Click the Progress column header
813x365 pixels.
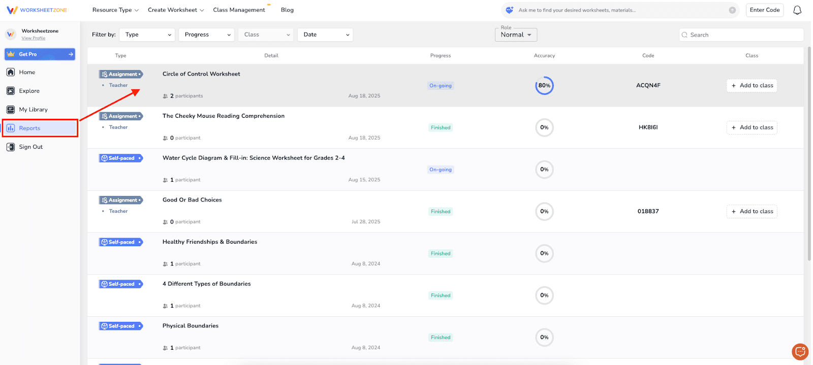441,56
